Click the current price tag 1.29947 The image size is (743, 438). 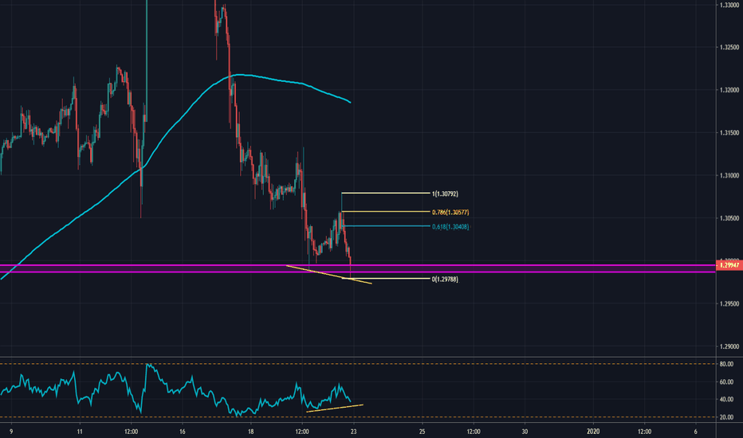point(728,266)
